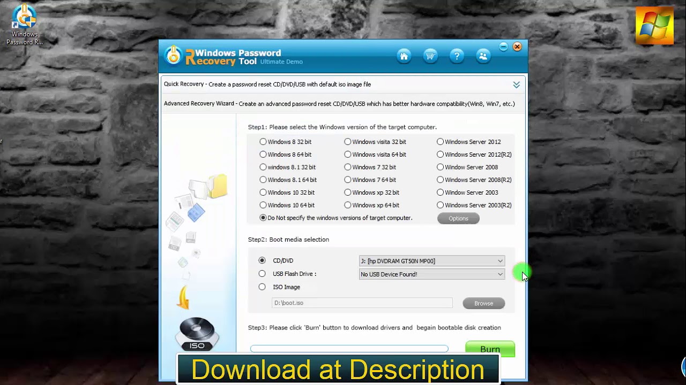This screenshot has height=385, width=686.
Task: Select CD/DVD boot media radio button
Action: [x=262, y=260]
